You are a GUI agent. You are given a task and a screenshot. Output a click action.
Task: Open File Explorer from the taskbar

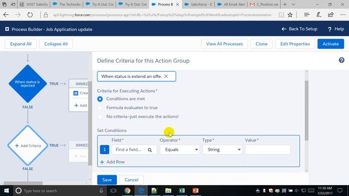coord(169,191)
